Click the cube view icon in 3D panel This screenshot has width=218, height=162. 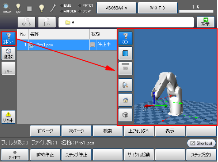[x=125, y=115]
